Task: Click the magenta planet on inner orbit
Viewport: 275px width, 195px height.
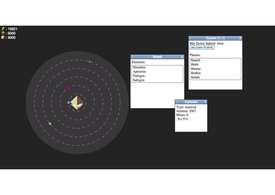Action: pyautogui.click(x=69, y=88)
